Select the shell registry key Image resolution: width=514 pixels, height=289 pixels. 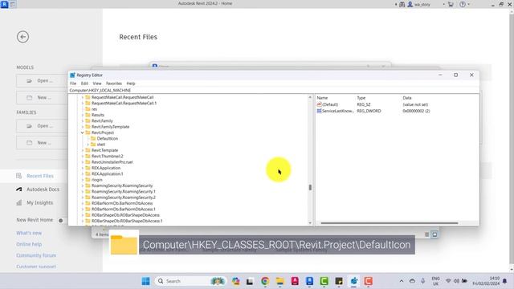pos(101,144)
